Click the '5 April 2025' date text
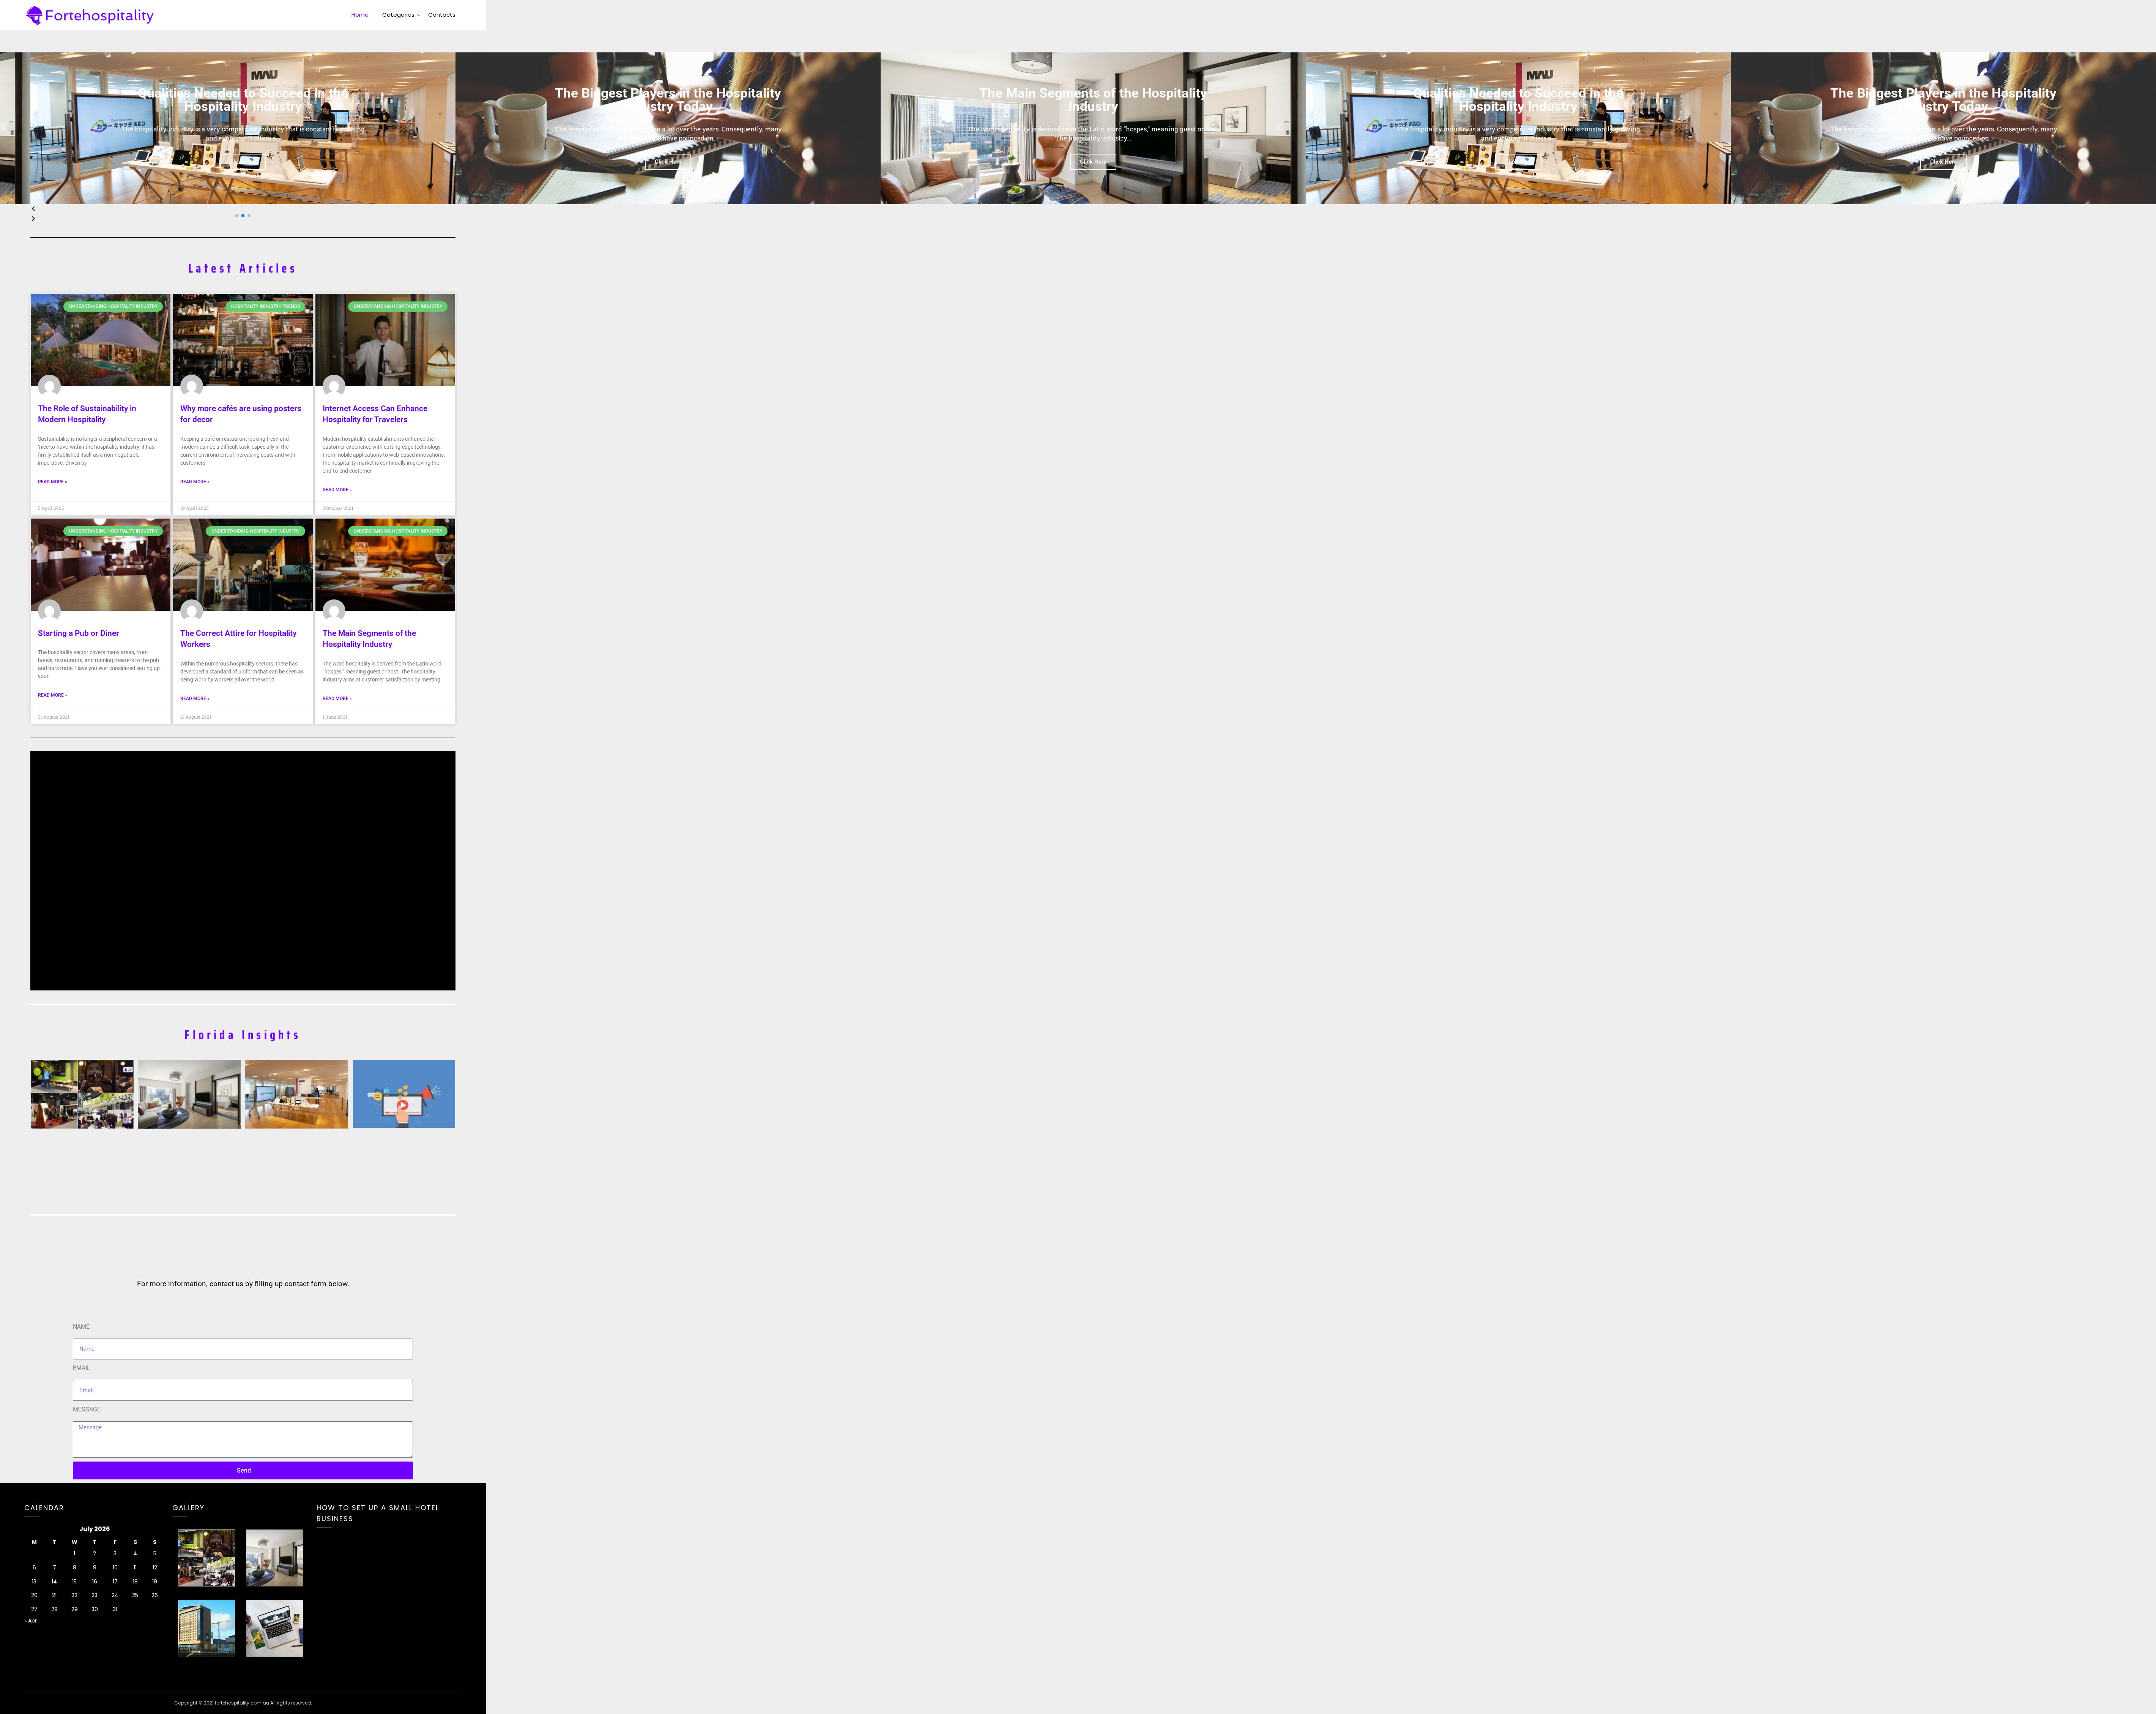The image size is (2156, 1714). tap(51, 508)
